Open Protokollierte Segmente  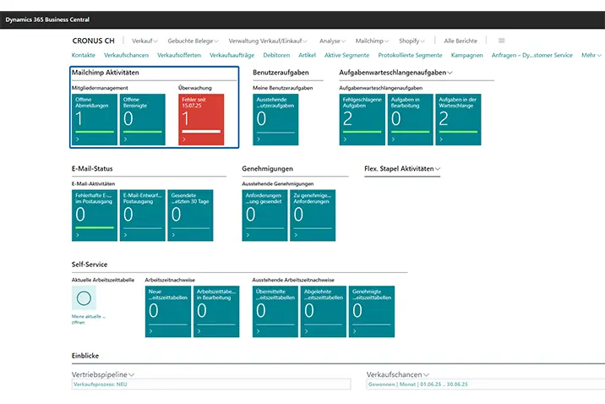point(410,55)
